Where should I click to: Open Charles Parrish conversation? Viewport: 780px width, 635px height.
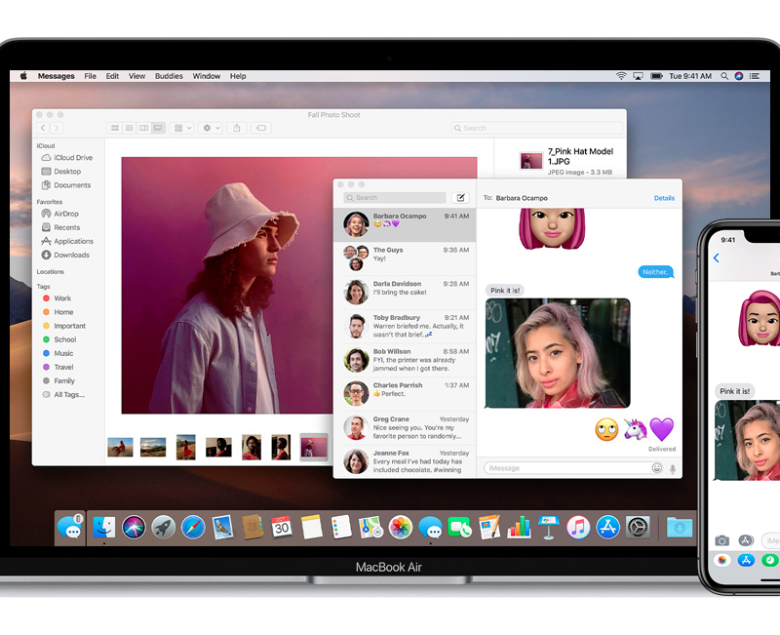405,394
